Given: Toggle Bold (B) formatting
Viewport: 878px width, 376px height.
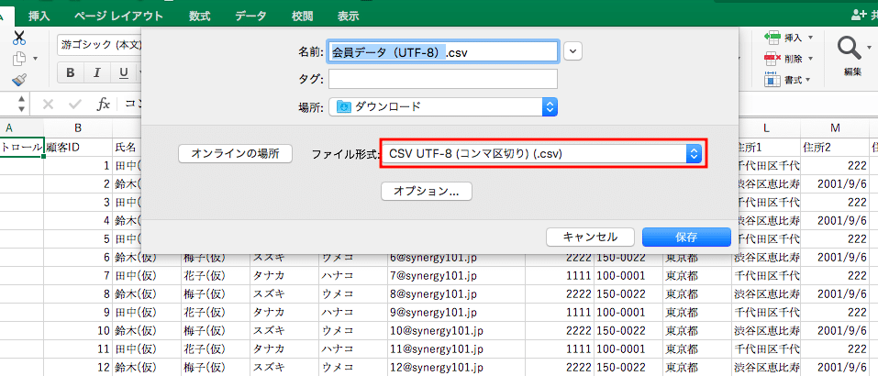Looking at the screenshot, I should (x=71, y=72).
